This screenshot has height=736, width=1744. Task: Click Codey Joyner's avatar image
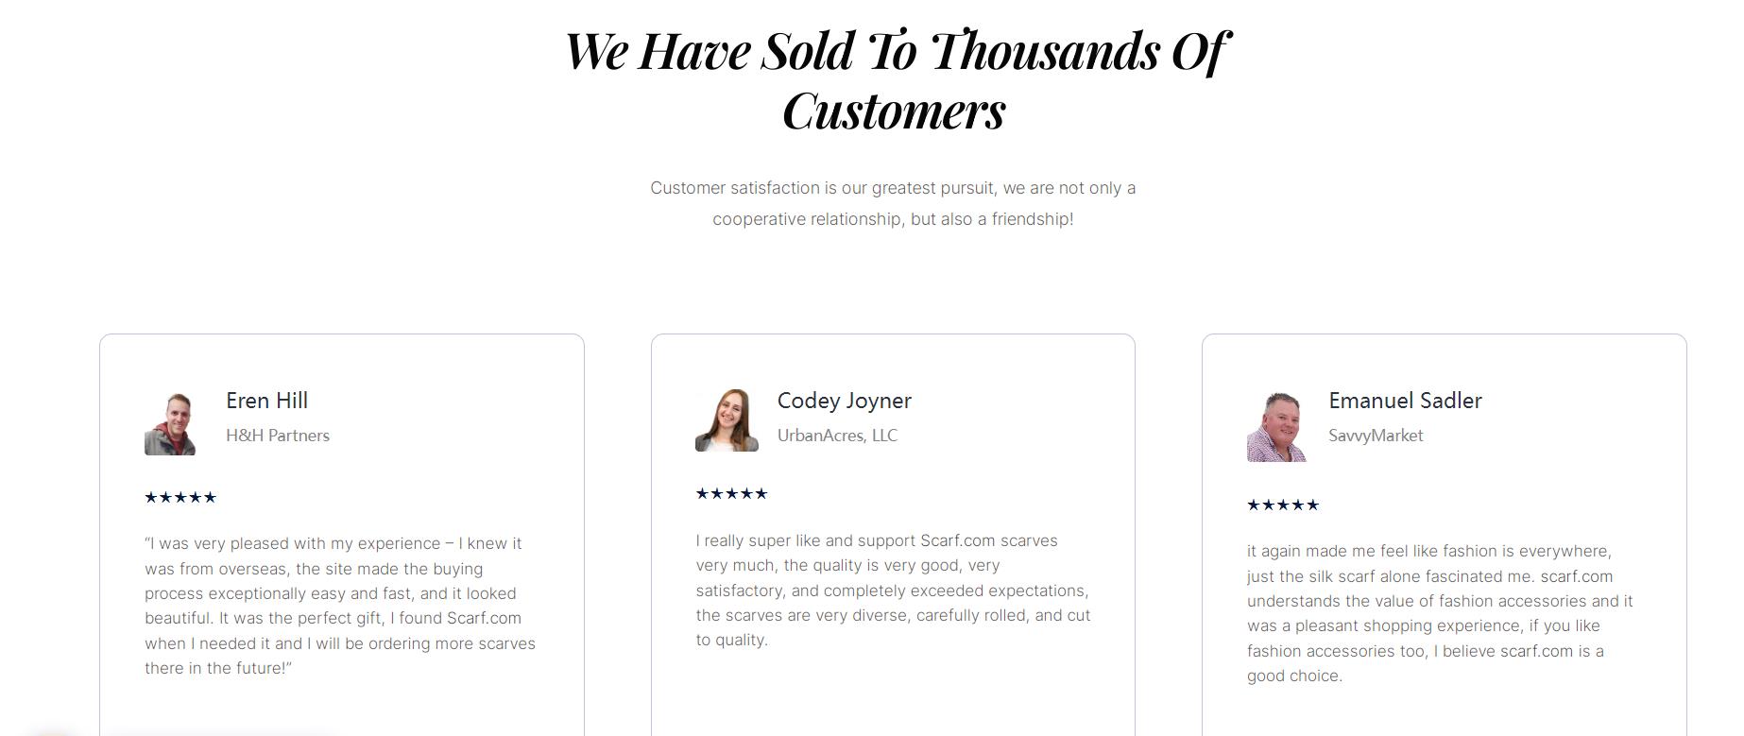727,419
